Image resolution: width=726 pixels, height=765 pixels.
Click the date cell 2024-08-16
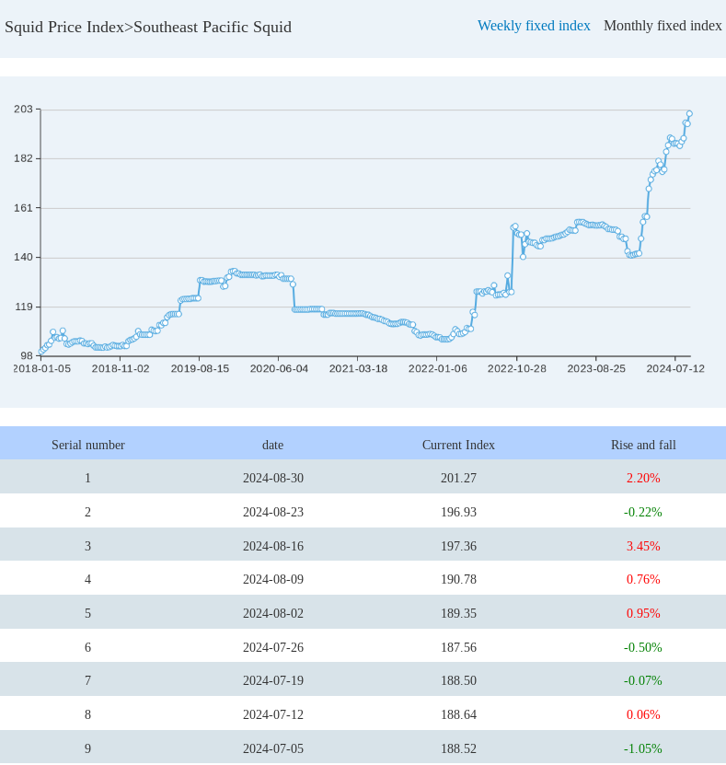273,546
